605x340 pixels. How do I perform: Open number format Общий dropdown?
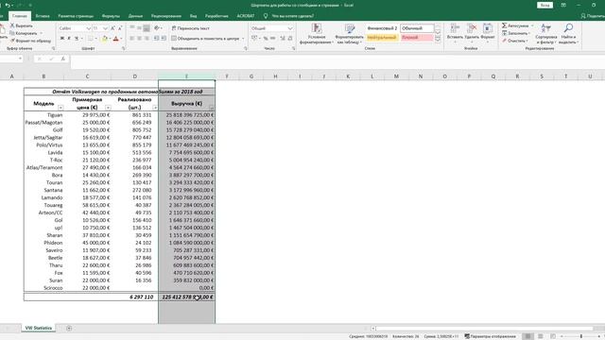[x=290, y=28]
